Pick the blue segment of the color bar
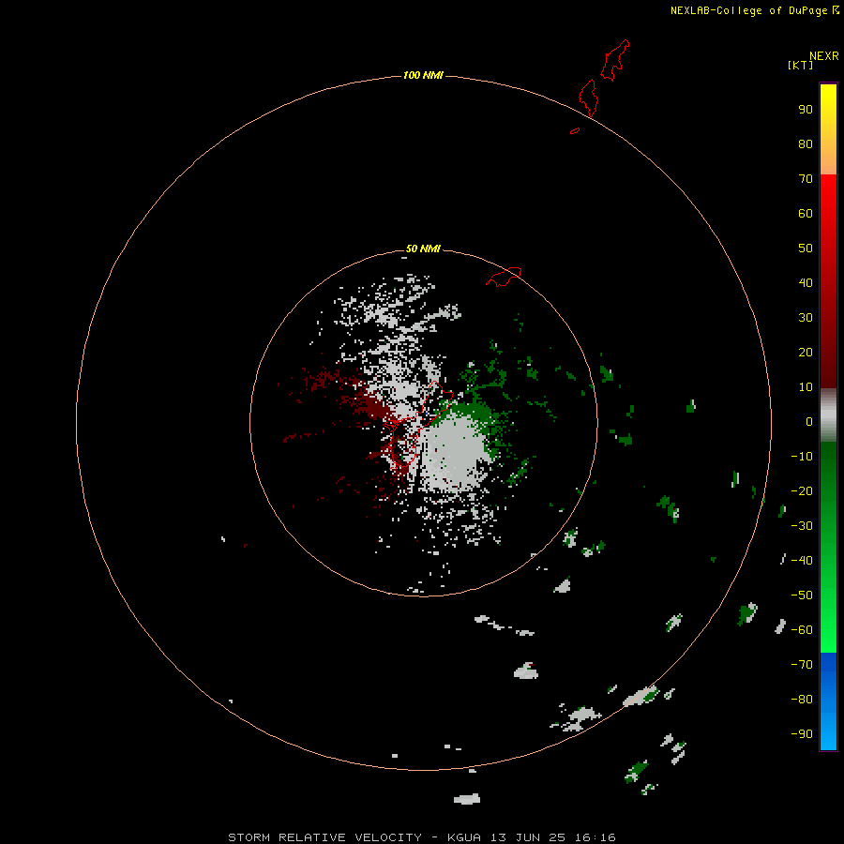Screen dimensions: 844x844 click(828, 701)
